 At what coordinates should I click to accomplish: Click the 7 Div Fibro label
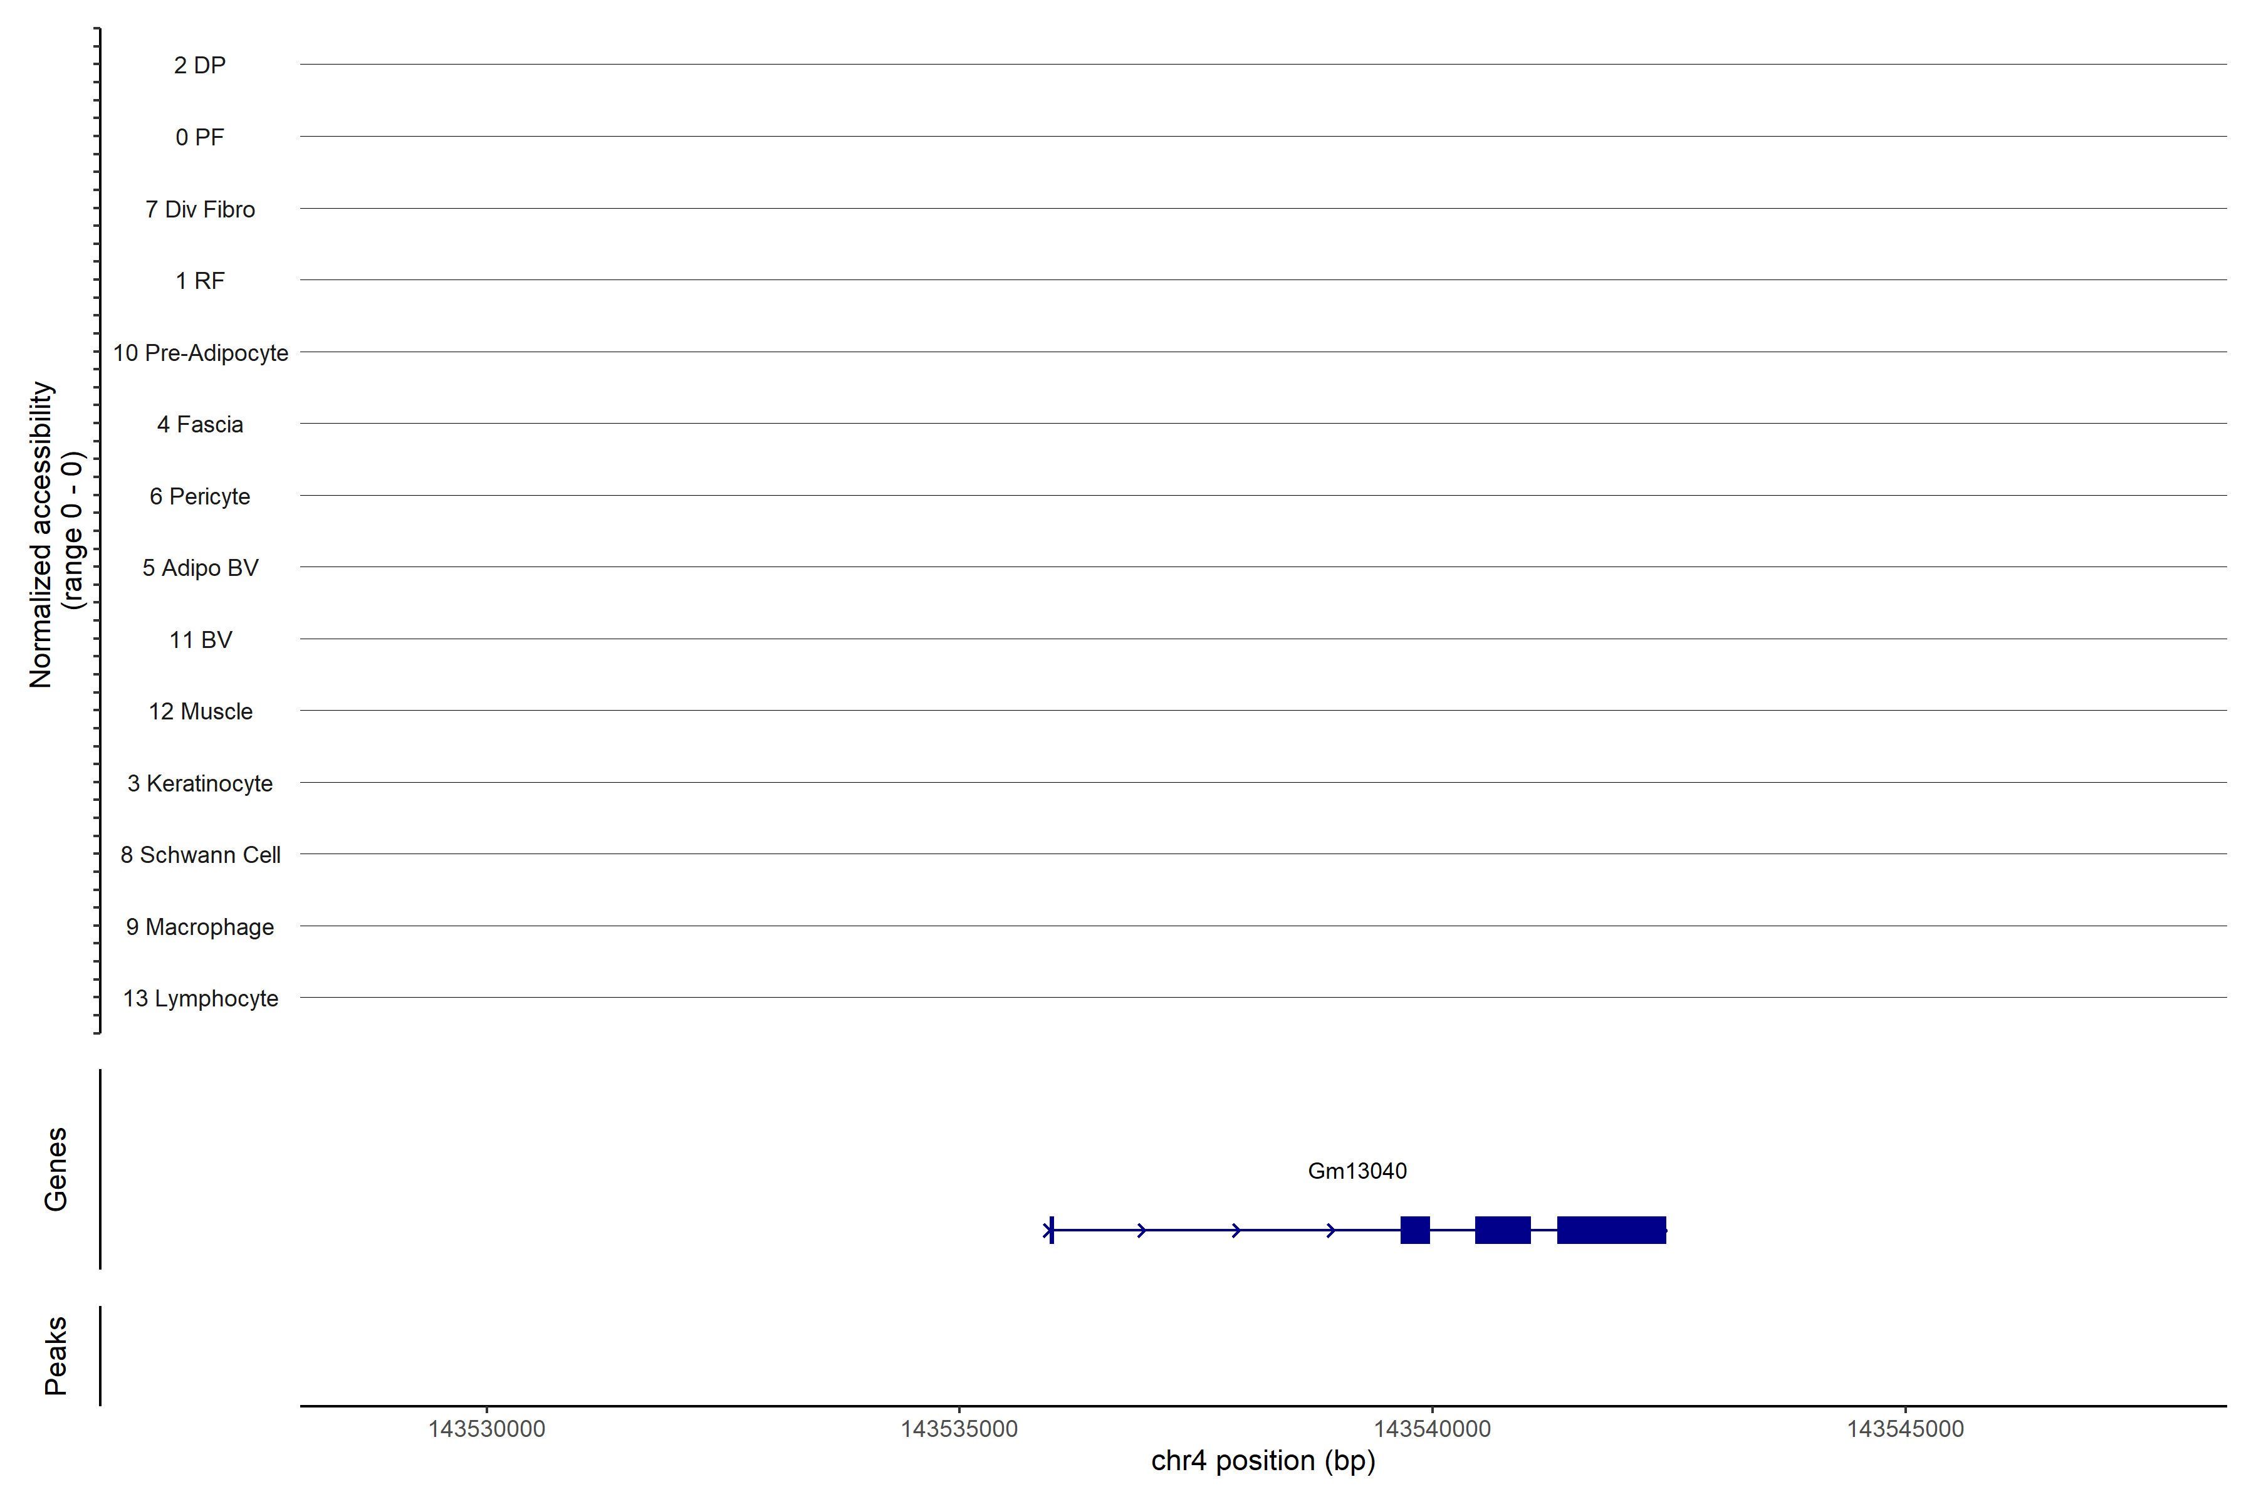[x=199, y=209]
